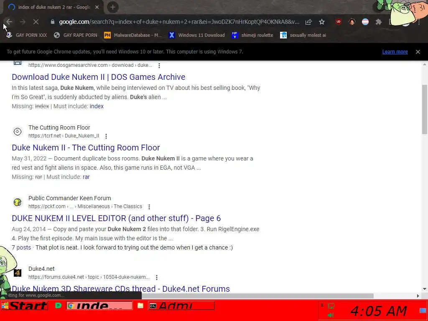Dismiss the Windows 7 update notice
Viewport: 428px width, 321px height.
(418, 51)
